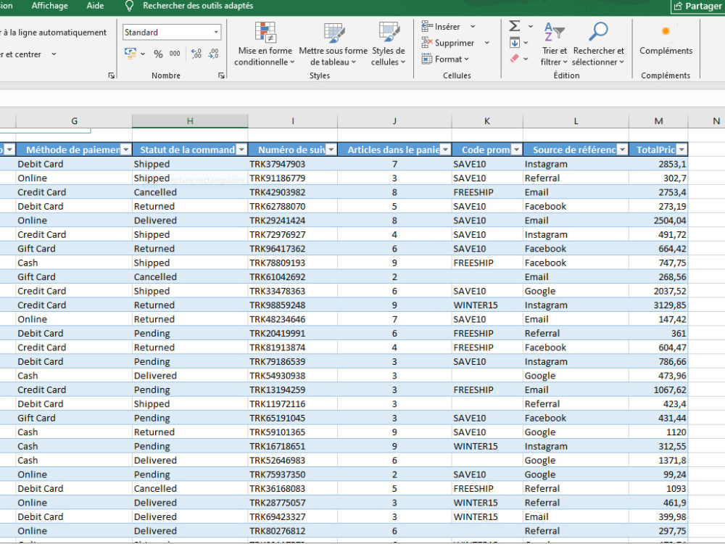Screen dimensions: 725x544
Task: Open TotalPrice column filter arrow
Action: [681, 150]
